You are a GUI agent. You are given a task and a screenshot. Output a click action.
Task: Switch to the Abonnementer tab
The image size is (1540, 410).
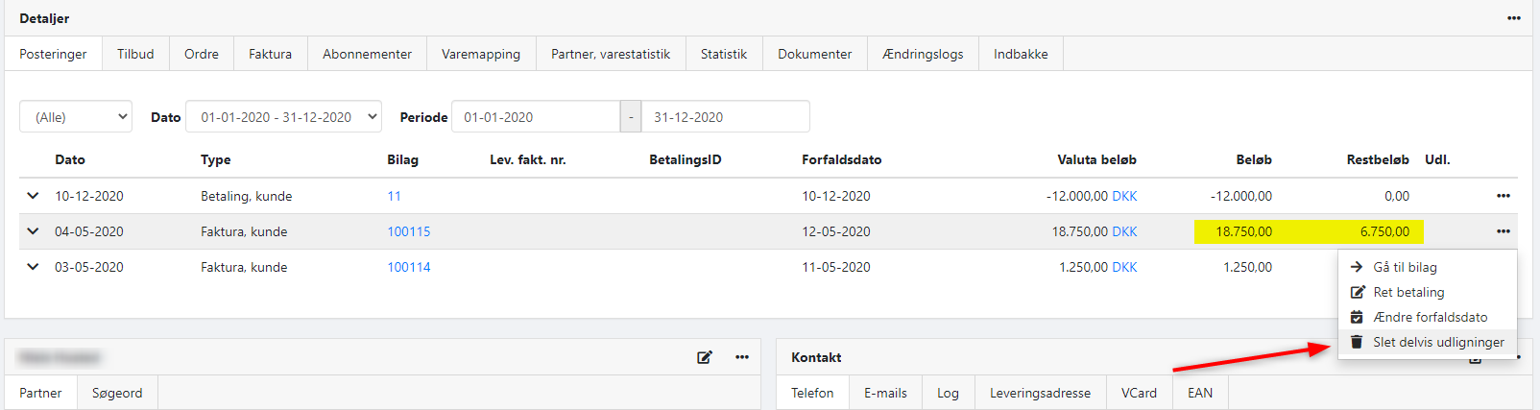pyautogui.click(x=367, y=54)
